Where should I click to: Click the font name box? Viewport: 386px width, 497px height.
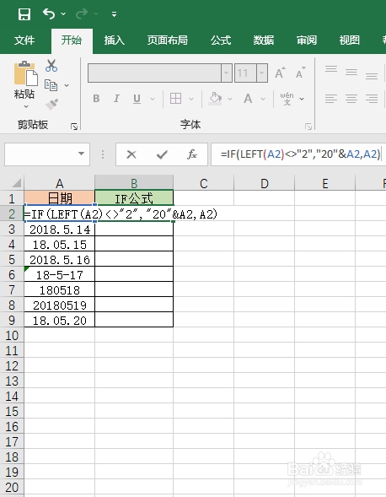click(154, 73)
